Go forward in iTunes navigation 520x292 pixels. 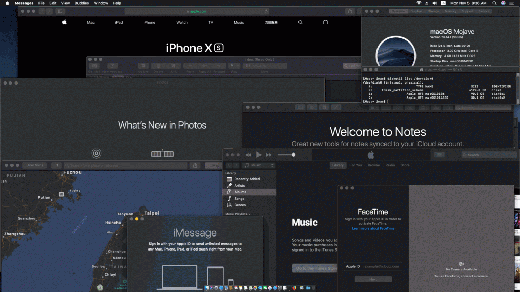(236, 165)
